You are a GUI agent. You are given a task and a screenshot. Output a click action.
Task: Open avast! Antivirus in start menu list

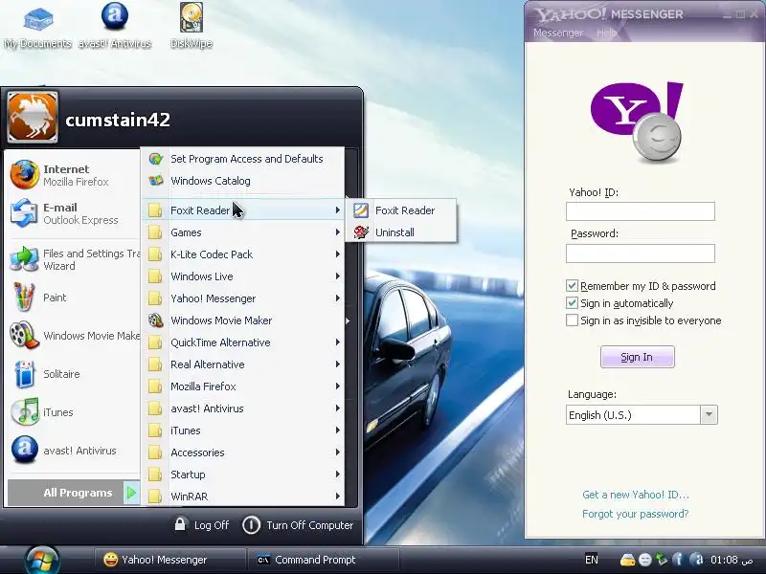pyautogui.click(x=74, y=450)
